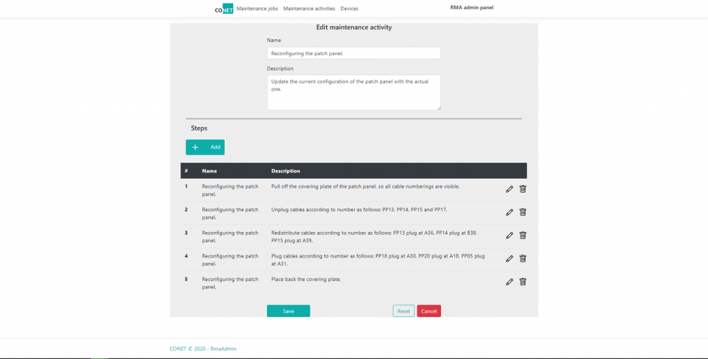Edit step 2 with the pencil icon

(x=510, y=212)
